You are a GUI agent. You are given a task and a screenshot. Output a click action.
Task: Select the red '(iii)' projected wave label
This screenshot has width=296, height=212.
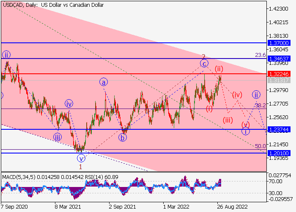click(x=228, y=119)
